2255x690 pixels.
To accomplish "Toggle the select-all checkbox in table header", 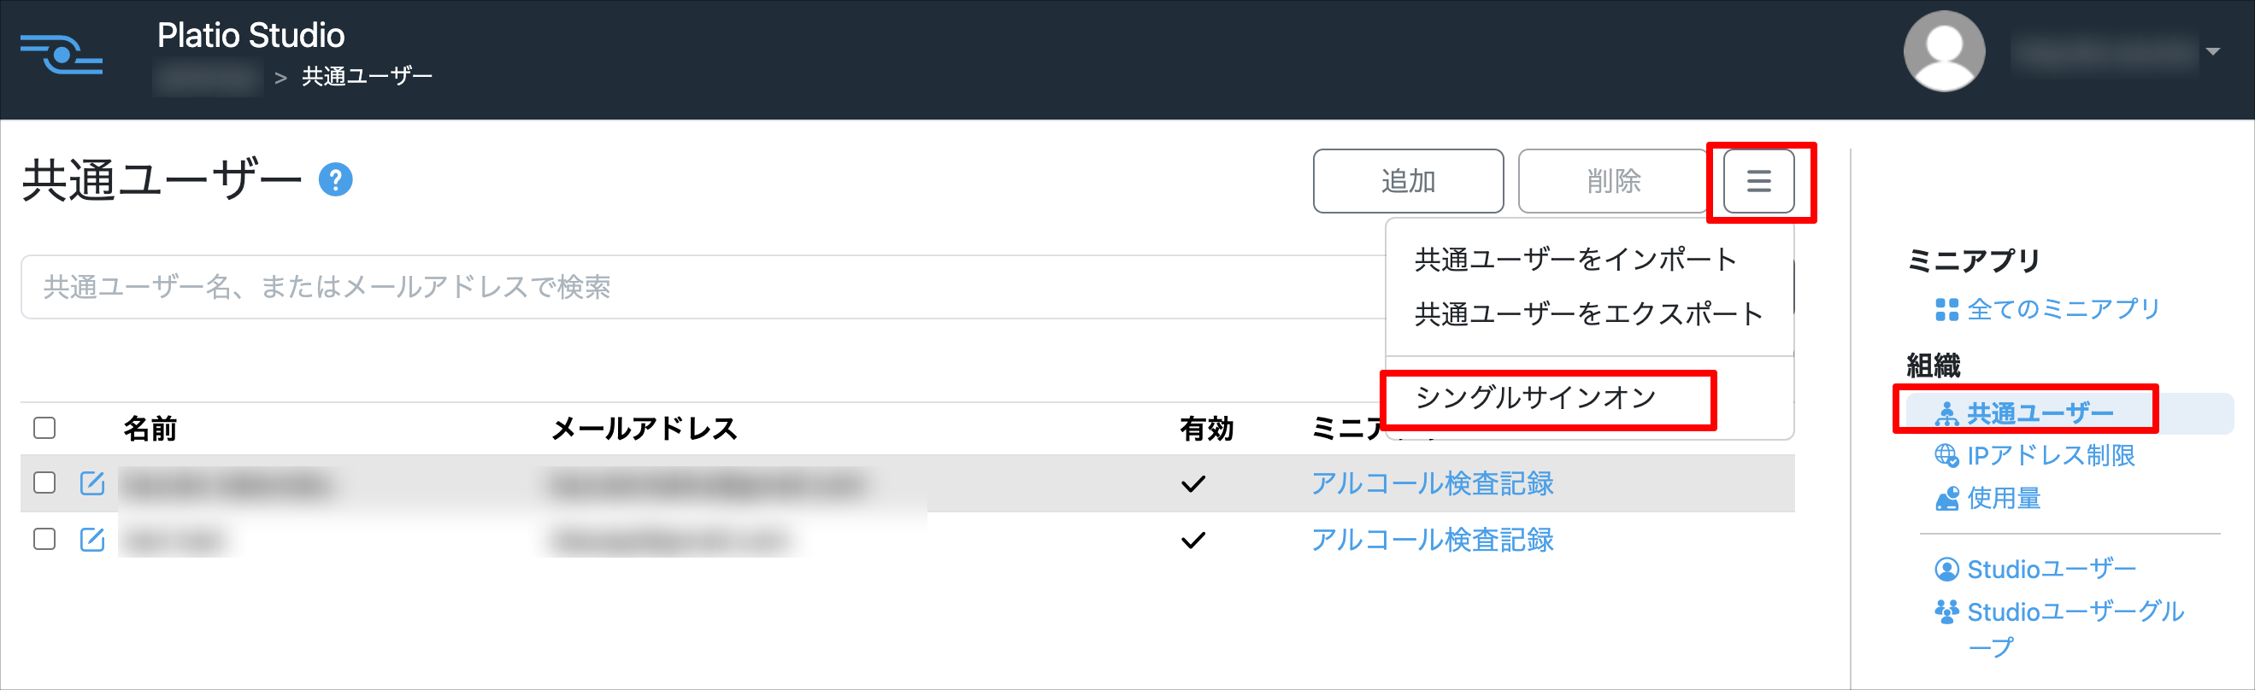I will (x=44, y=428).
